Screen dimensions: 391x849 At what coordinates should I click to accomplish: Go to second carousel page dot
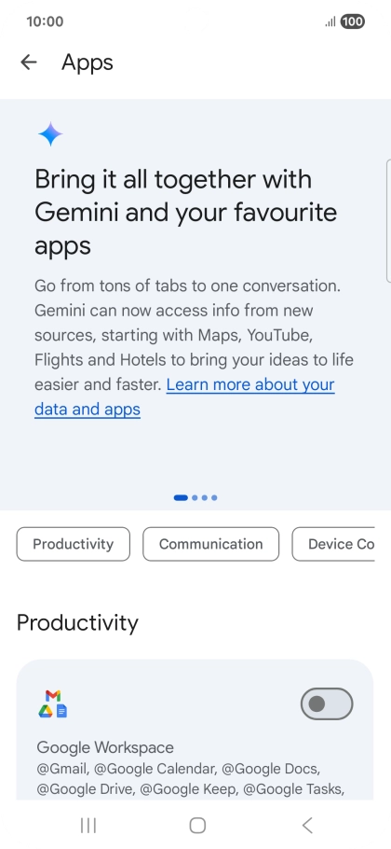[195, 497]
